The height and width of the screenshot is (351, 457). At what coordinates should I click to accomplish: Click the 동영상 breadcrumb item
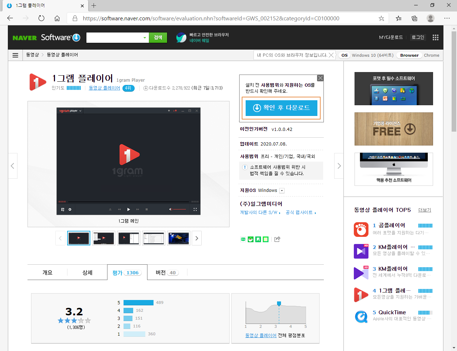[32, 55]
